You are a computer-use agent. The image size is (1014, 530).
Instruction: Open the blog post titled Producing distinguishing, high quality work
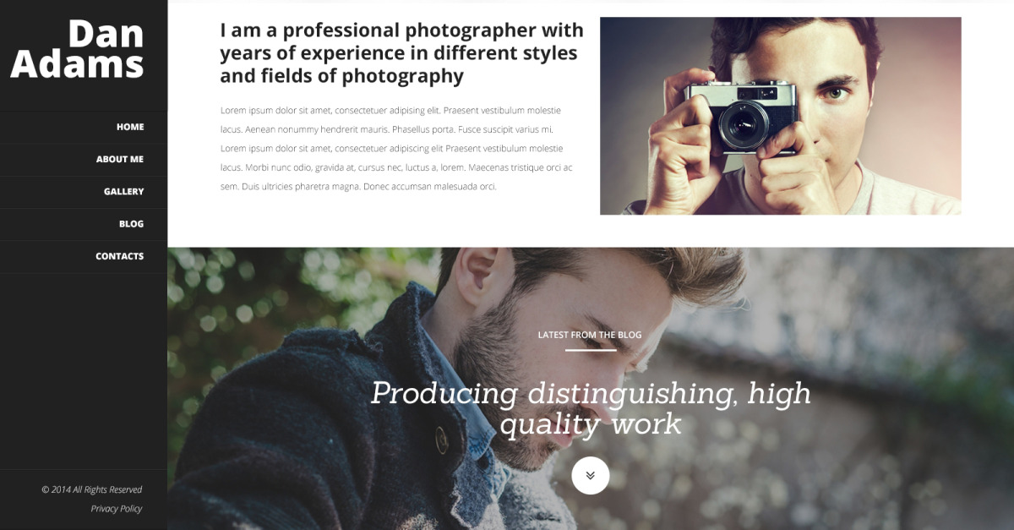[x=591, y=407]
